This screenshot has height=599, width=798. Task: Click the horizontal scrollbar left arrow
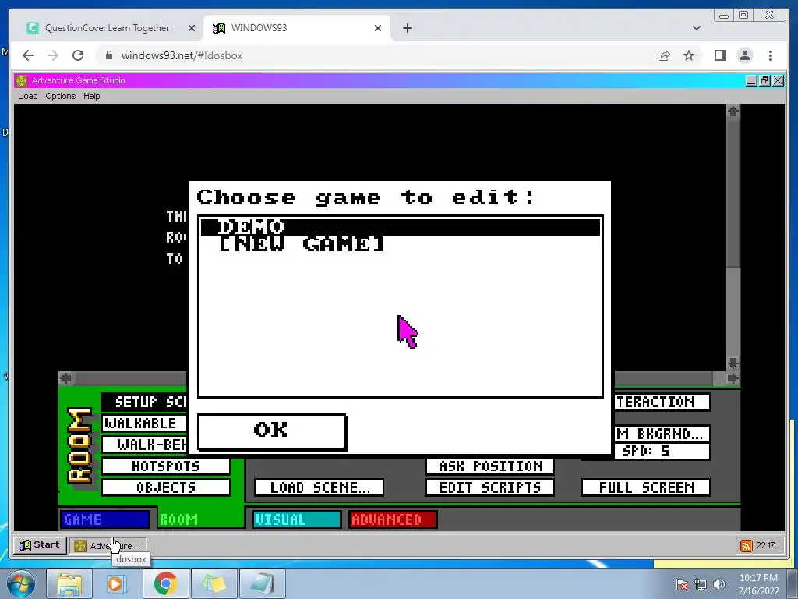[x=65, y=378]
